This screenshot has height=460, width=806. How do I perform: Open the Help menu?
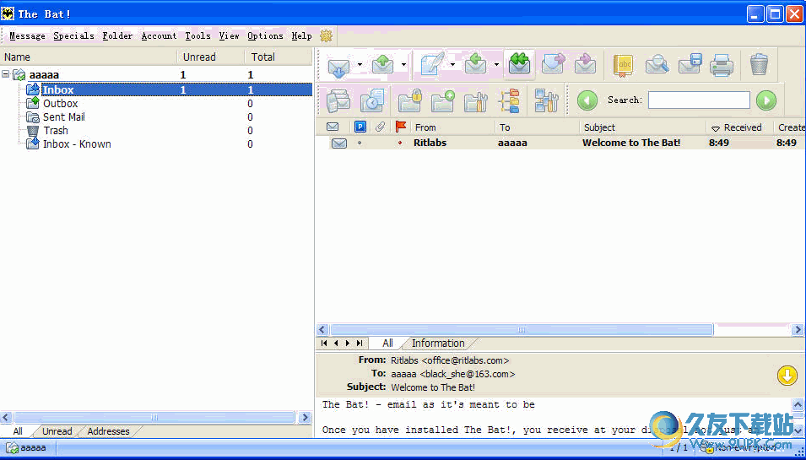(x=302, y=35)
